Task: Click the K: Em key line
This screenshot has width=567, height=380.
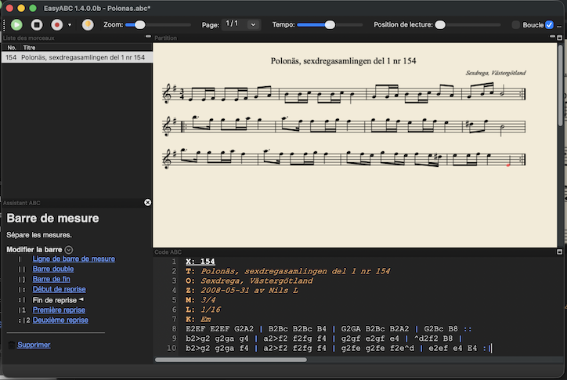Action: [x=198, y=319]
